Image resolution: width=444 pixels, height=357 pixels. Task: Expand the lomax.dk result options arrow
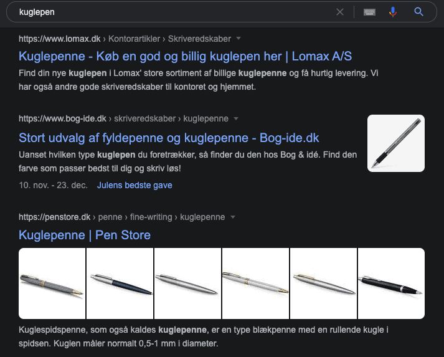pos(239,38)
